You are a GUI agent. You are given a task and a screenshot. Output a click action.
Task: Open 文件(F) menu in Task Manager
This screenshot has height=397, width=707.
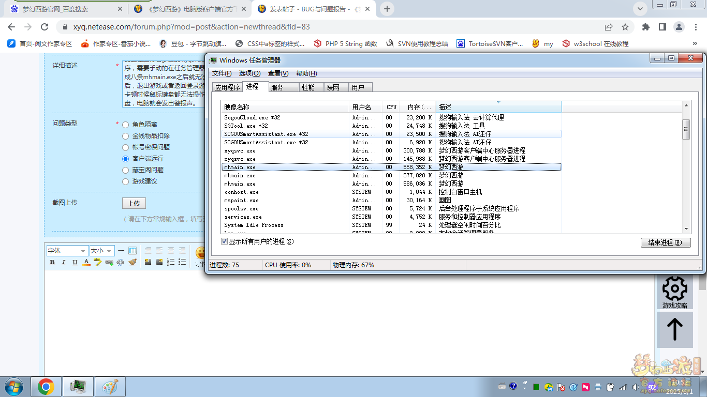pyautogui.click(x=222, y=73)
